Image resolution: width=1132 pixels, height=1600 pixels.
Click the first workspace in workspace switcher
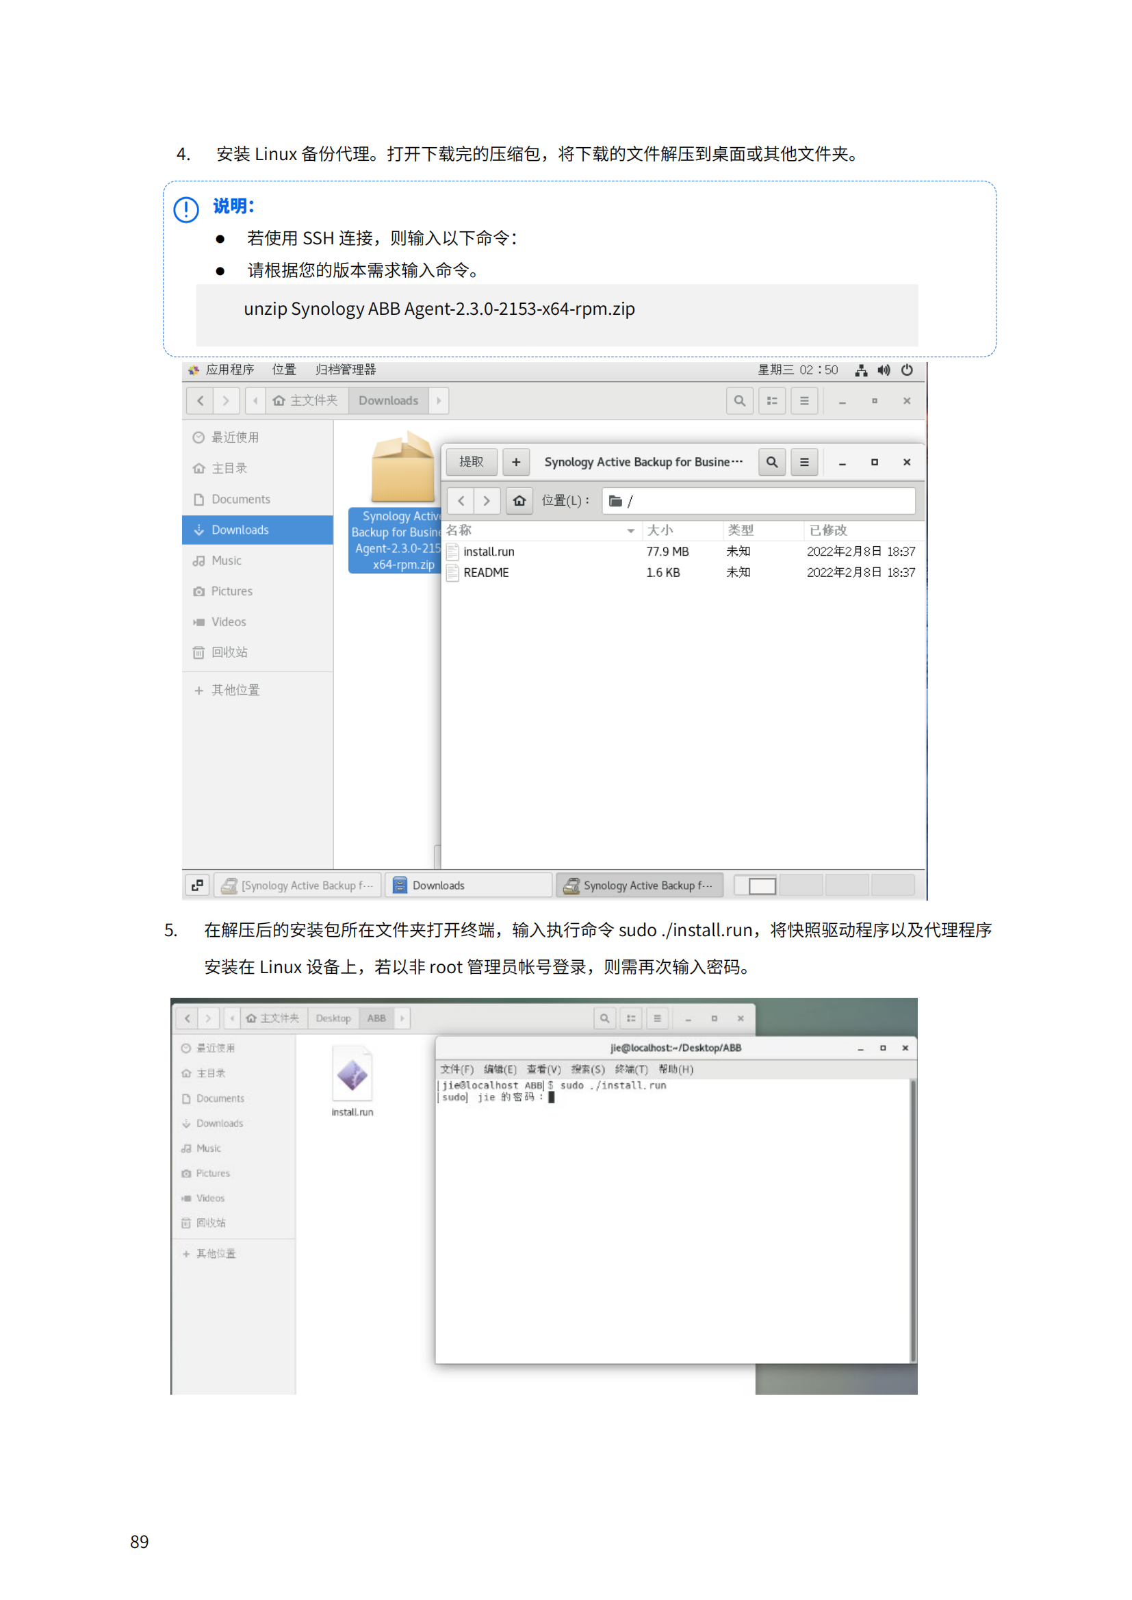coord(756,885)
